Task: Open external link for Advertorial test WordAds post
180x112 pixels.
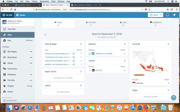Action: coord(74,61)
